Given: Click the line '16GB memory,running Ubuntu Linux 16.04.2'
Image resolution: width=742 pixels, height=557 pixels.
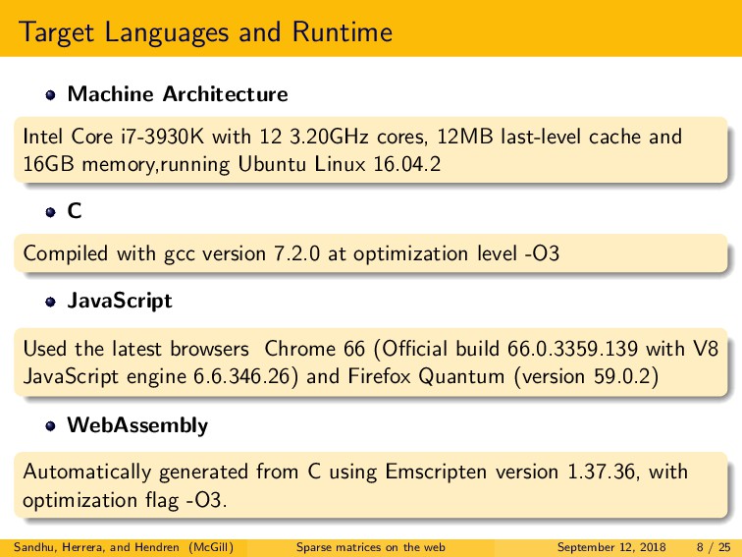Looking at the screenshot, I should click(x=232, y=164).
